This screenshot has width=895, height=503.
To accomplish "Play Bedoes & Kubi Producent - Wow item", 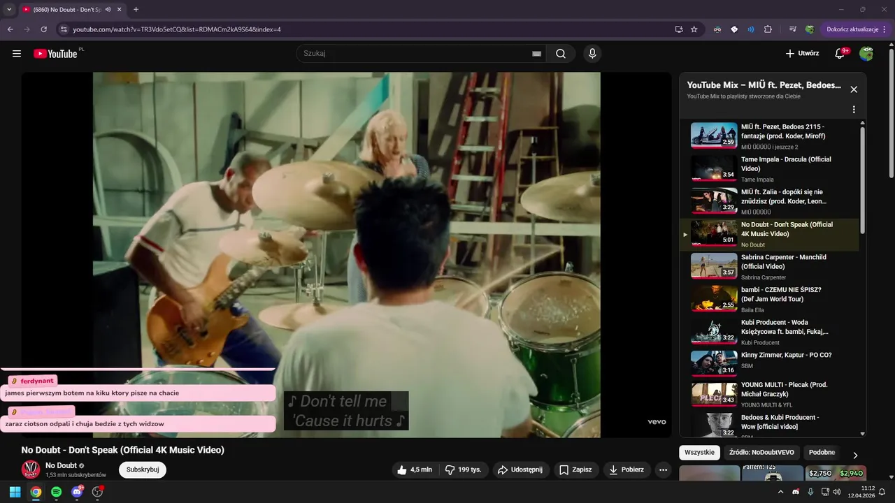I will tap(769, 425).
